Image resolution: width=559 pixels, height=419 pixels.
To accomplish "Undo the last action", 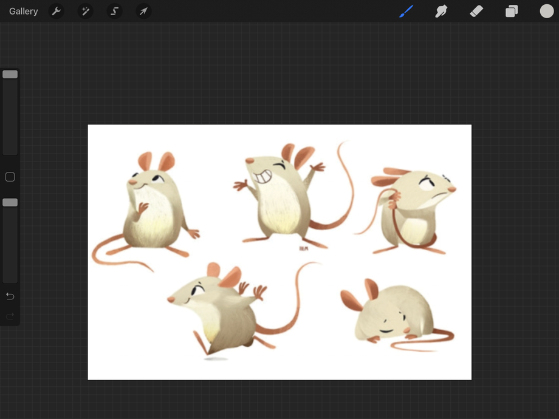I will (x=10, y=296).
